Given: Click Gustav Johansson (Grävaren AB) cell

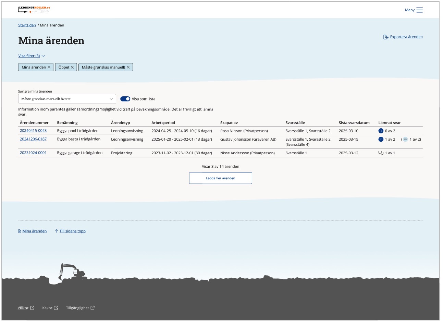Looking at the screenshot, I should tap(248, 139).
